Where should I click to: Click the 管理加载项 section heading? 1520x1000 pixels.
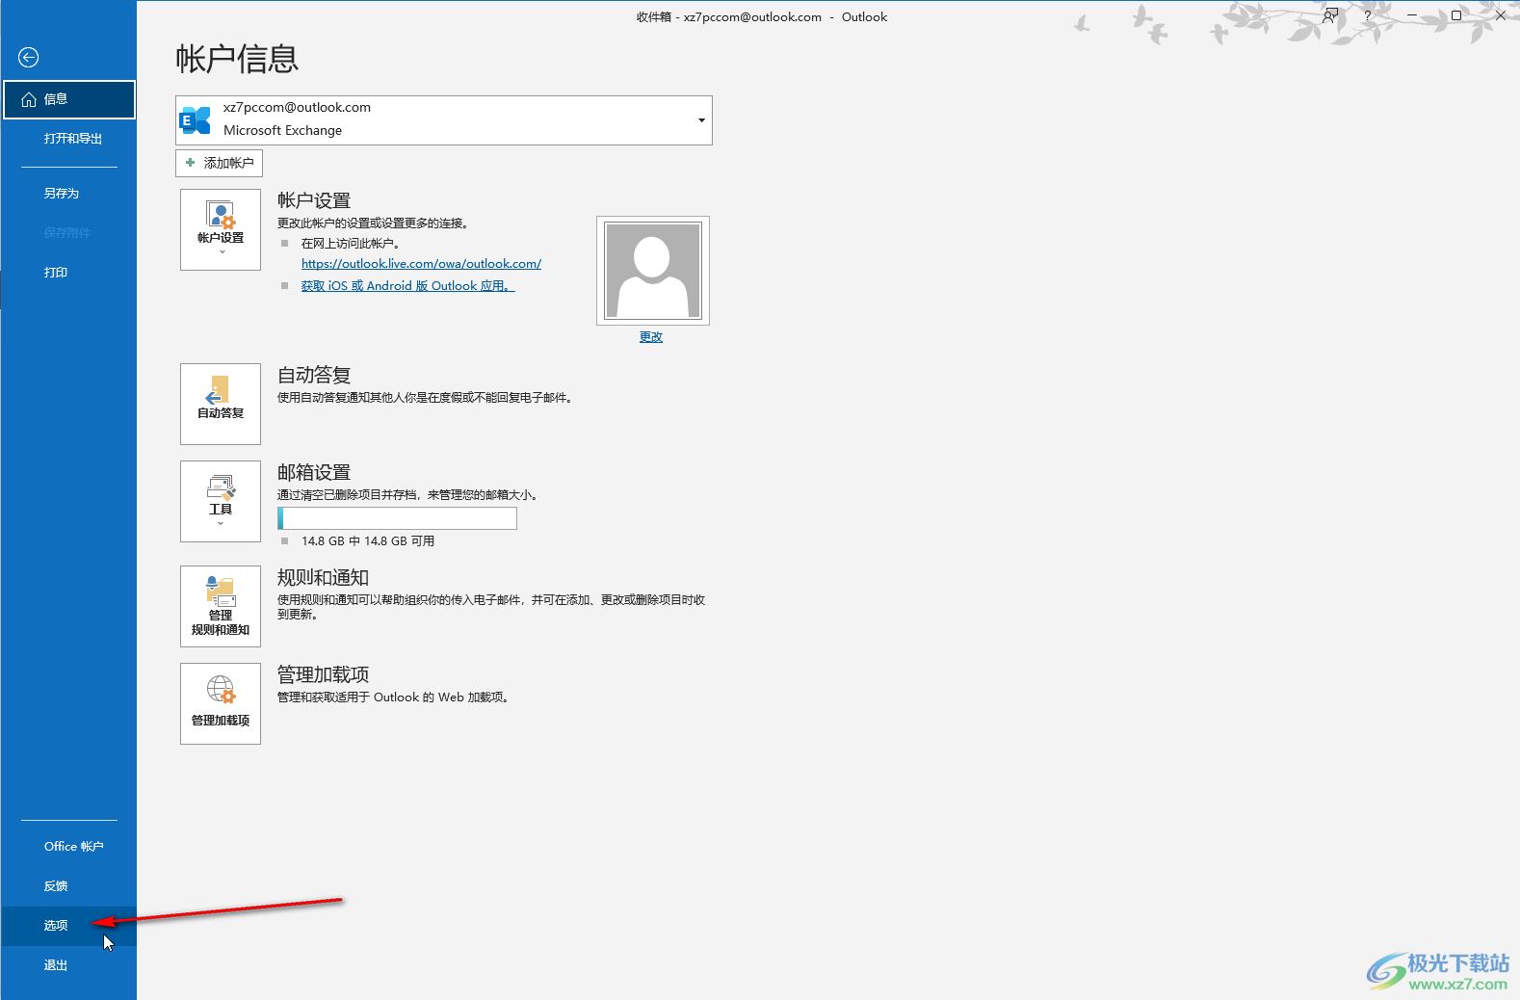tap(324, 675)
